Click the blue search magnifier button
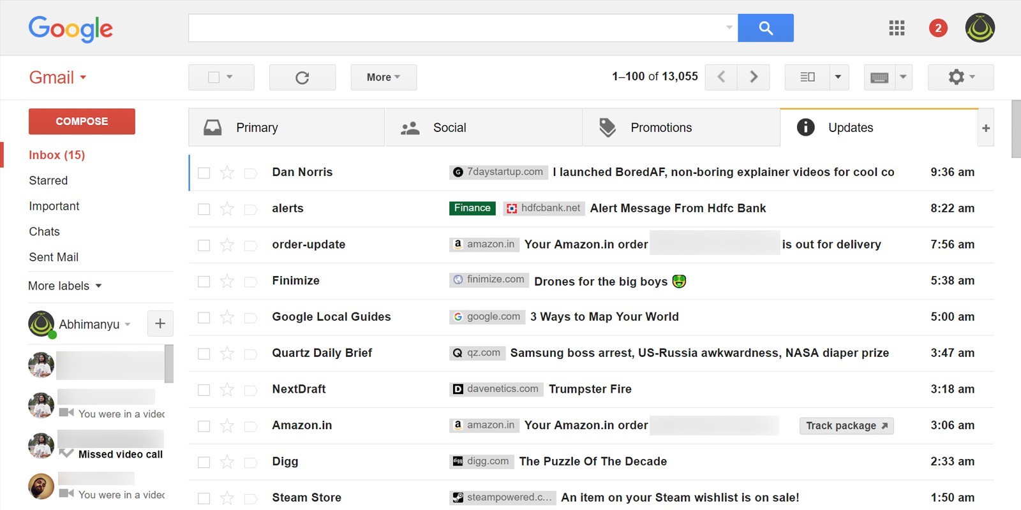Viewport: 1021px width, 510px height. tap(765, 28)
